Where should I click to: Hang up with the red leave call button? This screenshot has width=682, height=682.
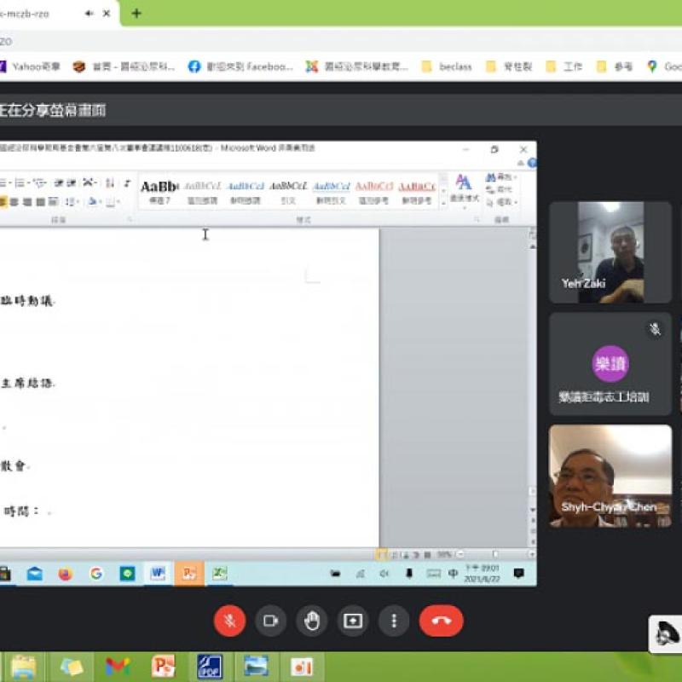point(441,621)
